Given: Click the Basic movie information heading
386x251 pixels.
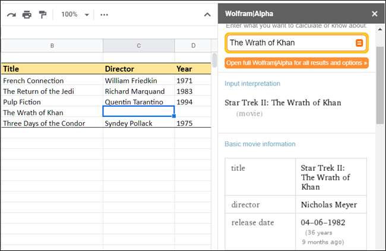Looking at the screenshot, I should click(x=260, y=144).
